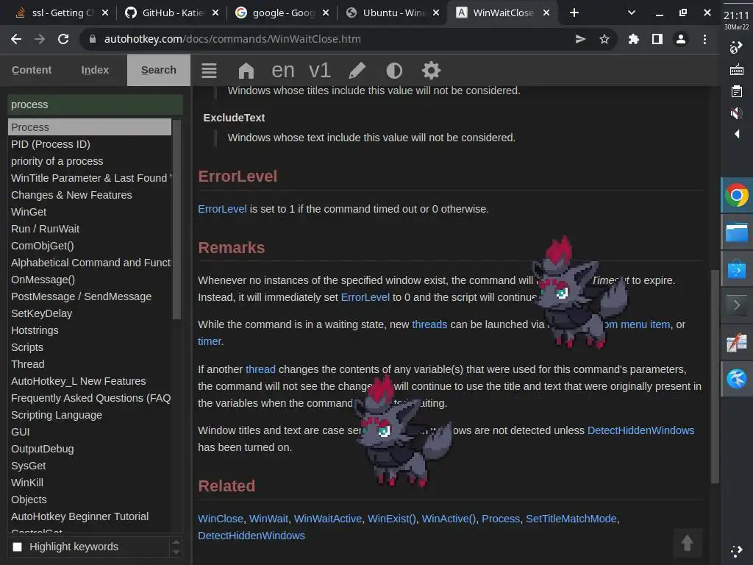Close the WinWaitClose tab

pos(546,13)
